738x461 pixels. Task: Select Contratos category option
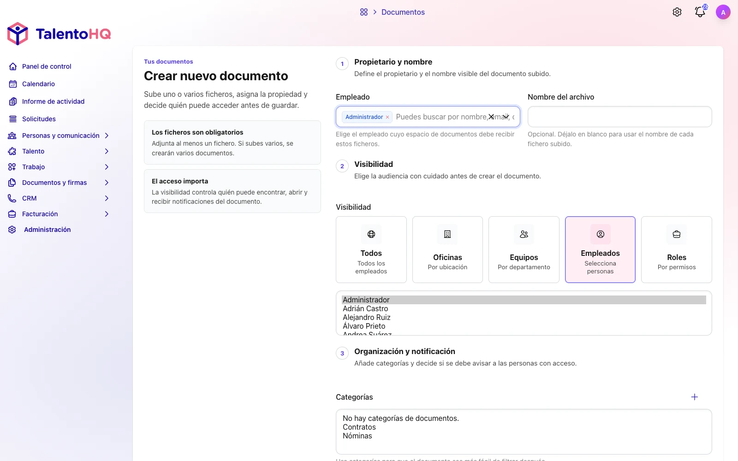524,427
